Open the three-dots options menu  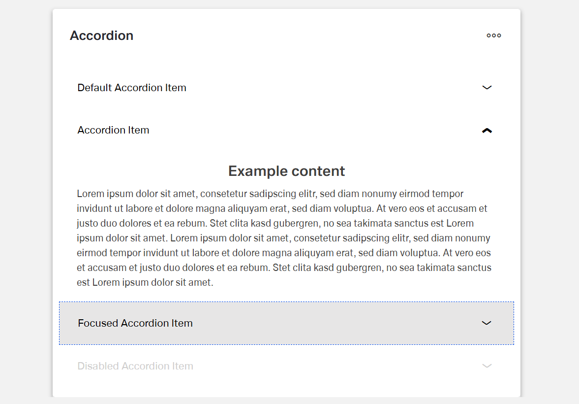click(493, 35)
